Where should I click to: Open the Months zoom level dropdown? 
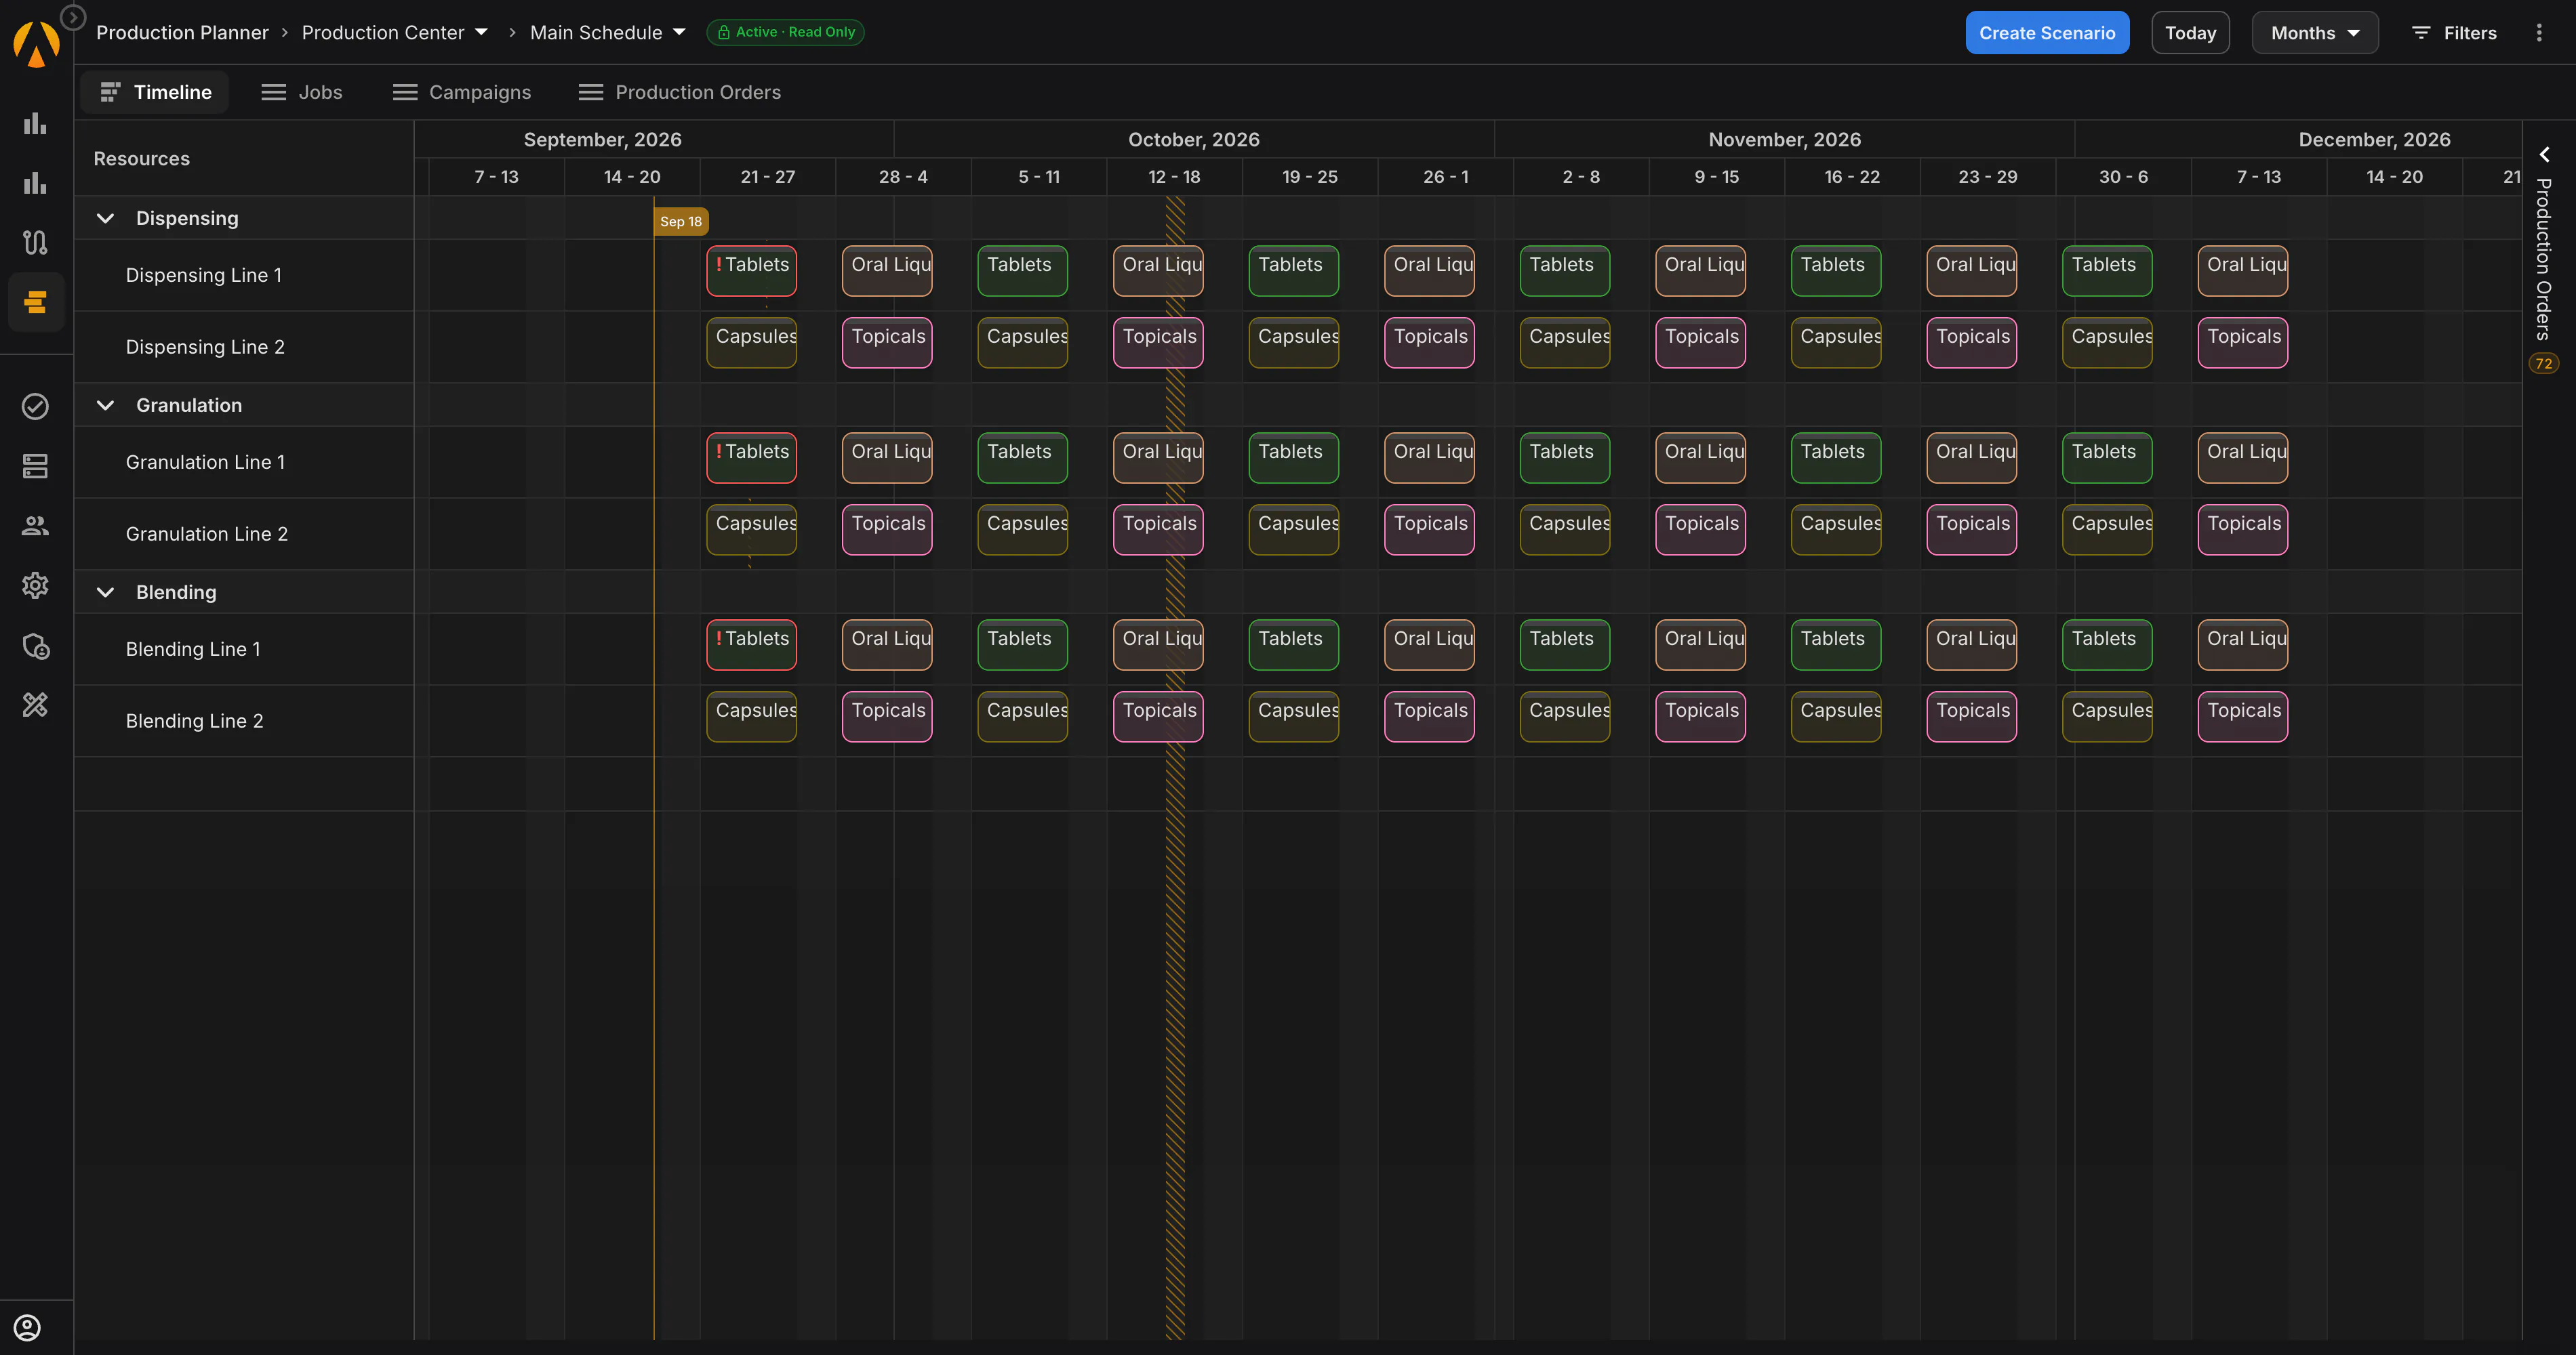click(x=2314, y=33)
